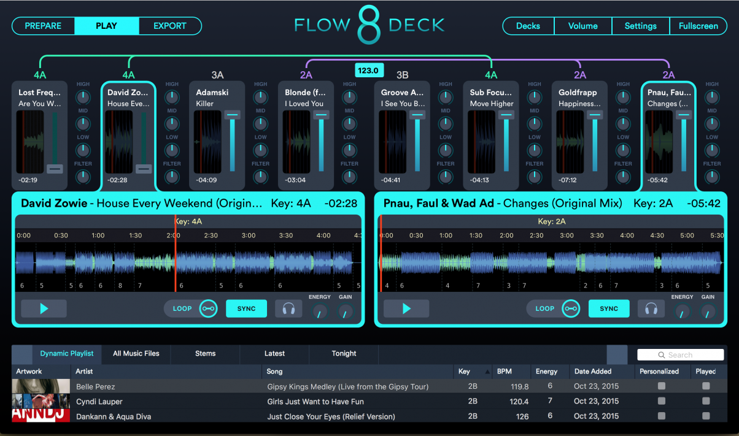The height and width of the screenshot is (436, 739).
Task: Click volume fader of Lost Frequencies deck
Action: pos(55,169)
